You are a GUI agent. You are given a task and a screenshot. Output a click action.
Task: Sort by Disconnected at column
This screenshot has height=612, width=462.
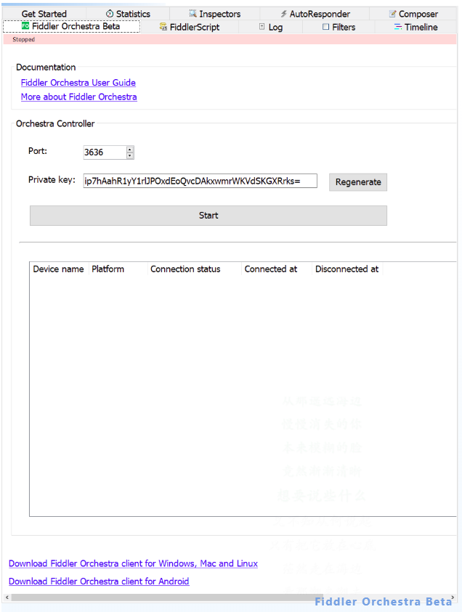(x=347, y=269)
